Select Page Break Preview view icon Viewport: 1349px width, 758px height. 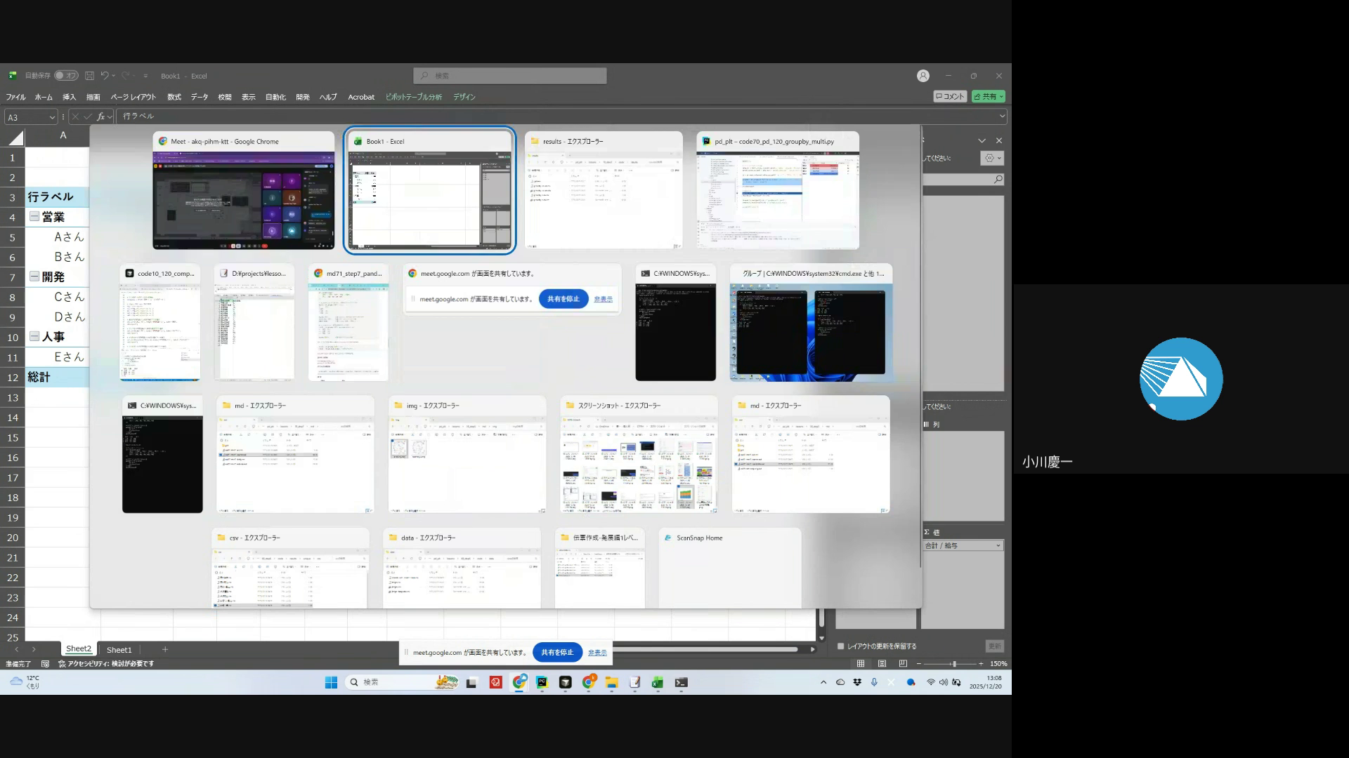click(x=903, y=663)
